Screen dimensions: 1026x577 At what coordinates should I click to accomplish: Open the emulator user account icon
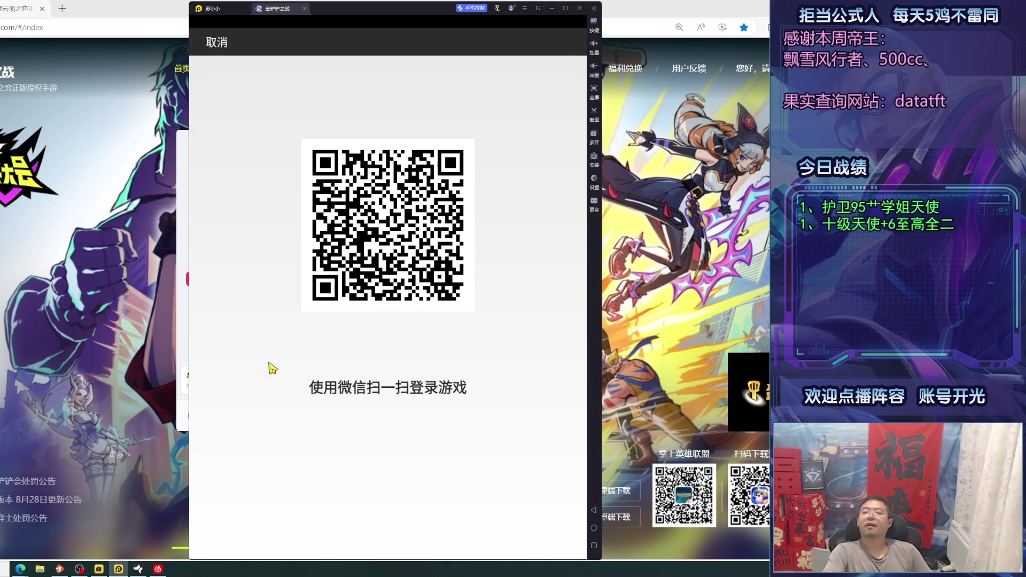[x=511, y=8]
